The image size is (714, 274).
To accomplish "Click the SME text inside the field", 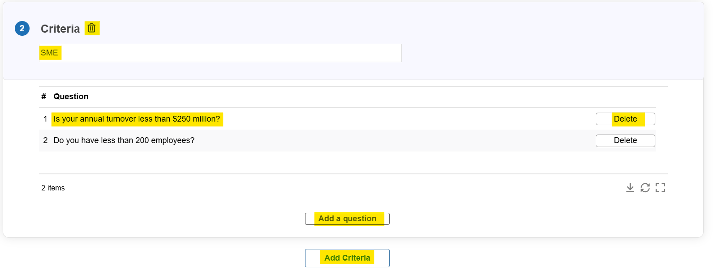I will pos(49,53).
